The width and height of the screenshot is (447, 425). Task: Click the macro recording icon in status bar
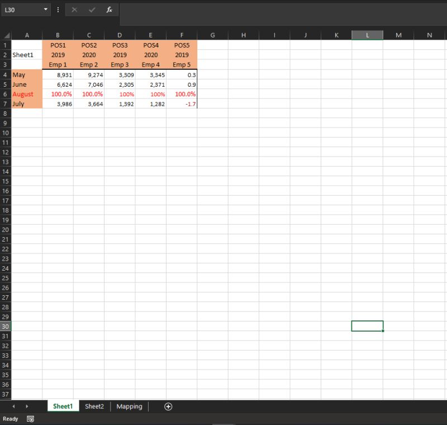30,418
